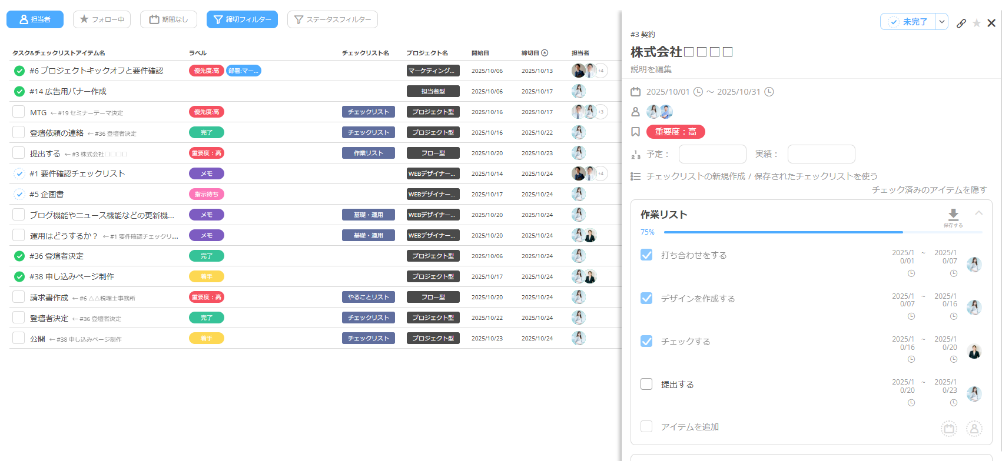The width and height of the screenshot is (1002, 461).
Task: Show +4 more assignees on #6 row
Action: pyautogui.click(x=600, y=71)
